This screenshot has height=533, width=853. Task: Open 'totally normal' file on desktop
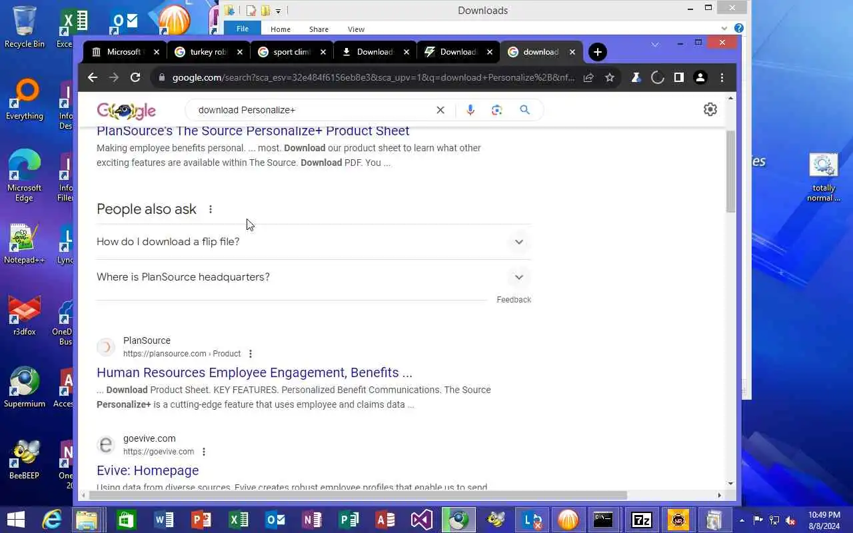pyautogui.click(x=824, y=177)
